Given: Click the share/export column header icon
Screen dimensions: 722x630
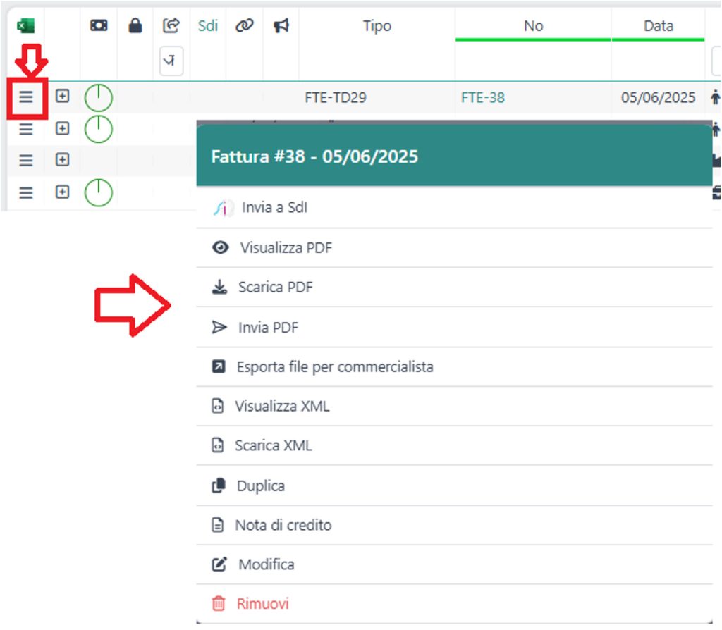Looking at the screenshot, I should tap(171, 26).
